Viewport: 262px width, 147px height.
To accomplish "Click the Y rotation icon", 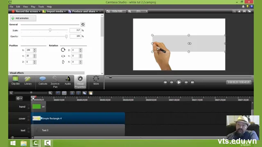I will click(63, 56).
